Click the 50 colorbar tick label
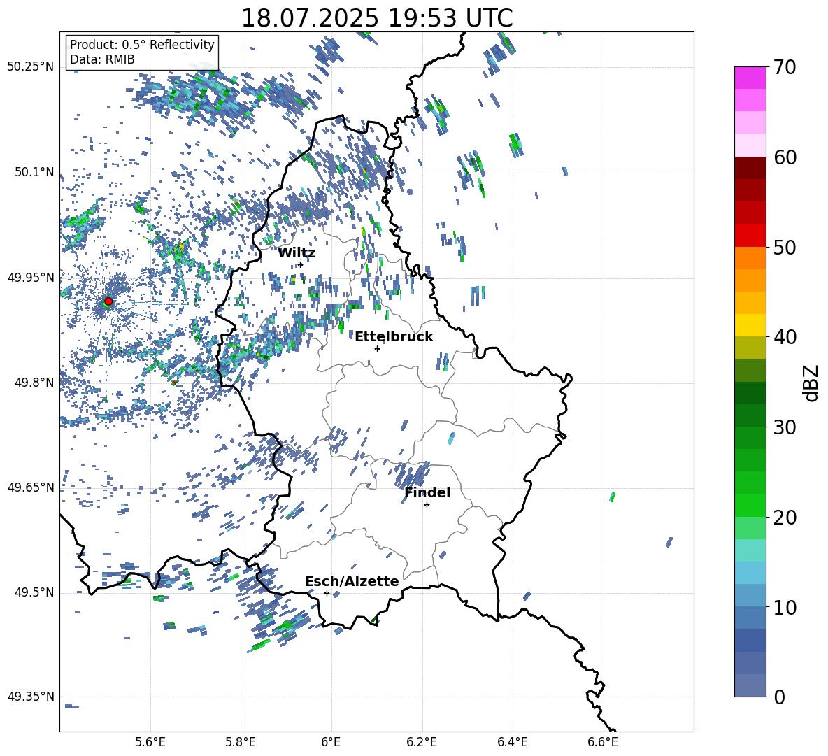The height and width of the screenshot is (756, 828). (x=785, y=247)
